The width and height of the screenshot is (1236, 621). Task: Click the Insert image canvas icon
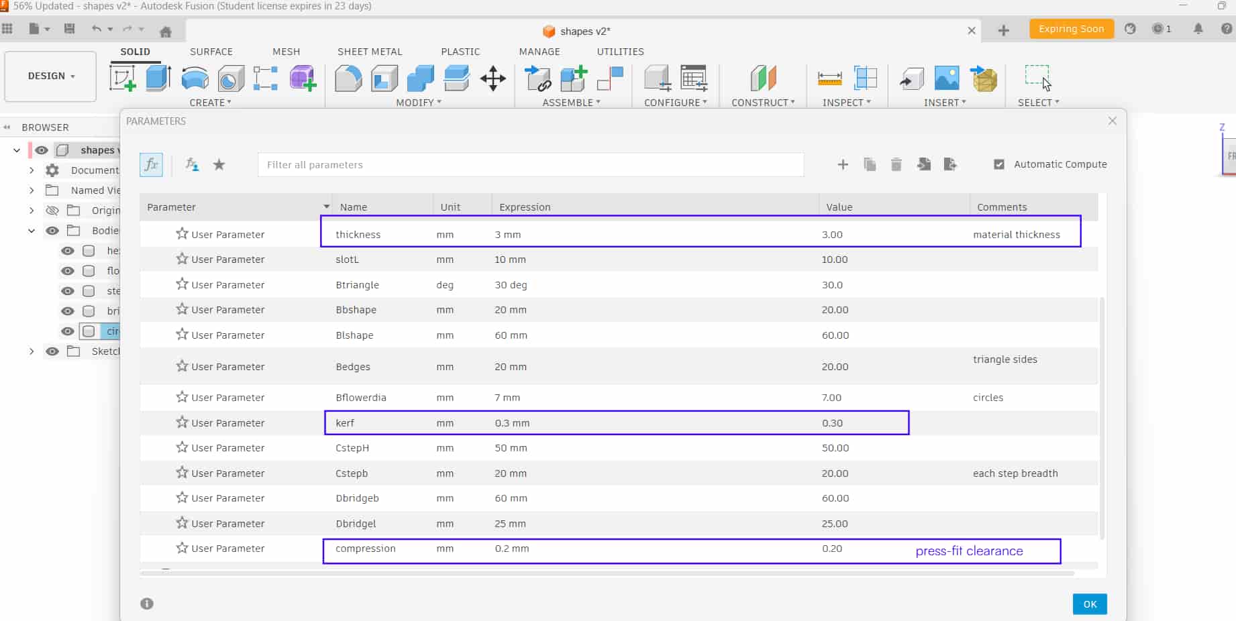947,78
